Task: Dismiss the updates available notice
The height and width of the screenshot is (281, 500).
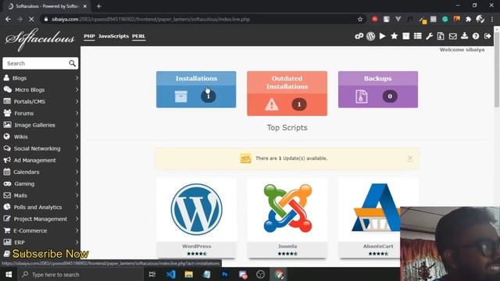Action: click(409, 158)
